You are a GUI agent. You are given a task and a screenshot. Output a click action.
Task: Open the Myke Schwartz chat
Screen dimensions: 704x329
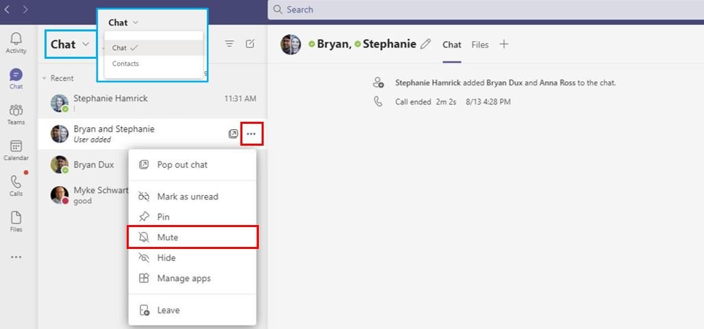point(84,196)
